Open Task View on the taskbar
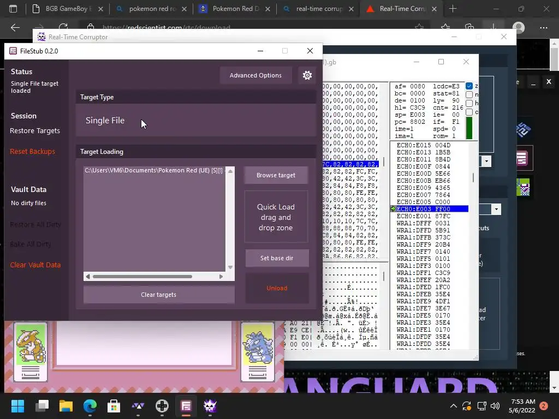 click(x=42, y=406)
